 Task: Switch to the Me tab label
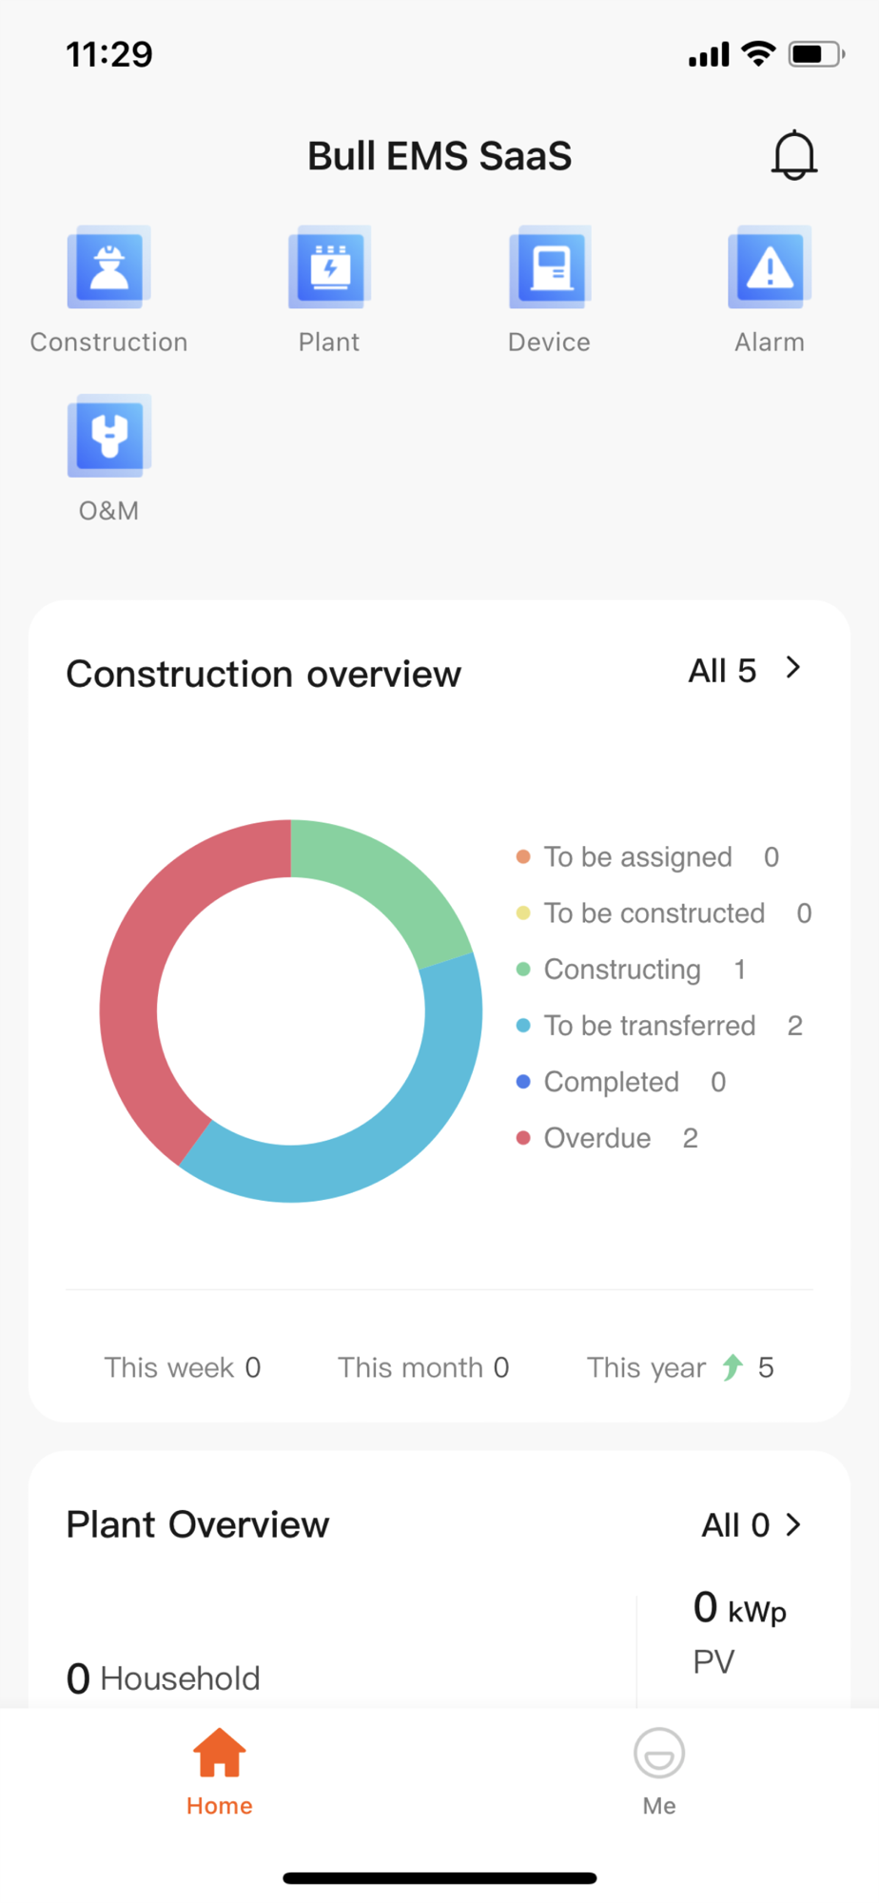click(659, 1806)
